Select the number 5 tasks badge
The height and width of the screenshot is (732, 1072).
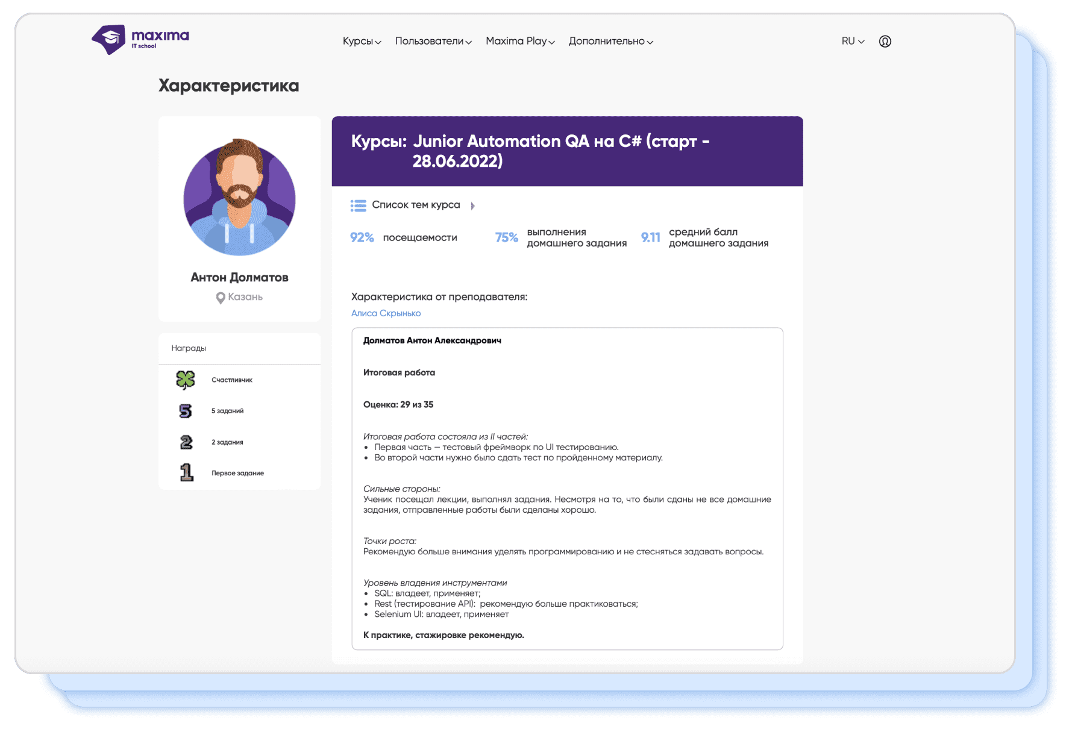186,411
